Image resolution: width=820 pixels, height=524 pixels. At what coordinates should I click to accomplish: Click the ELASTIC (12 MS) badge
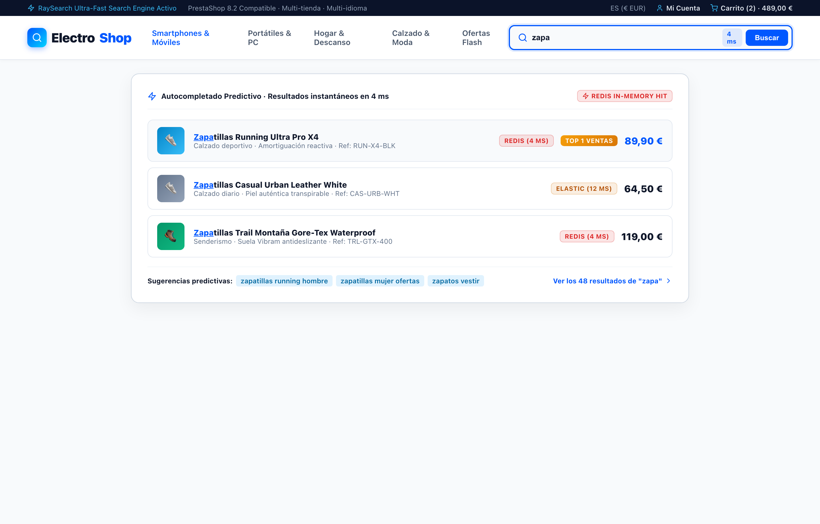coord(584,189)
